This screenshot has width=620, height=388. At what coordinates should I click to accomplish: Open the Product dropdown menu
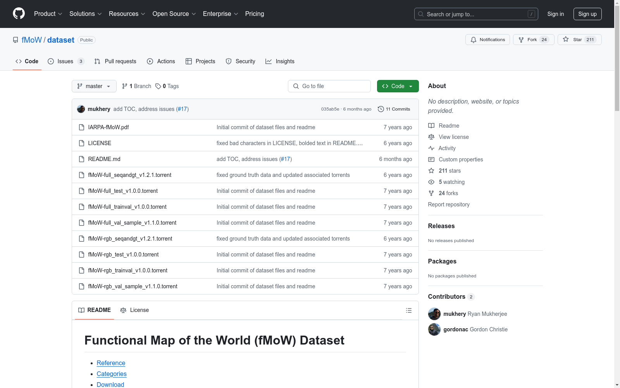pyautogui.click(x=48, y=14)
